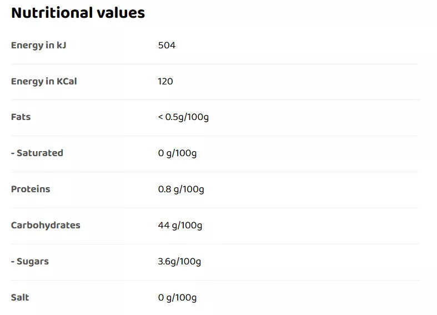Select the Sugars row label
437x315 pixels.
[30, 261]
